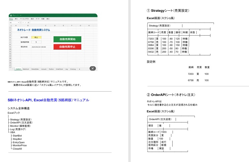249x162 pixels.
Task: Select the MarketData sheet tab
Action: (x=35, y=69)
